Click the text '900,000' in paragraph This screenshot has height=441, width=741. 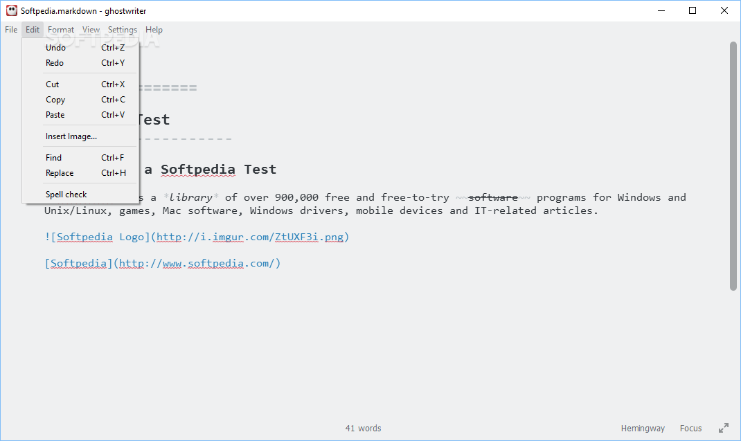(x=296, y=197)
